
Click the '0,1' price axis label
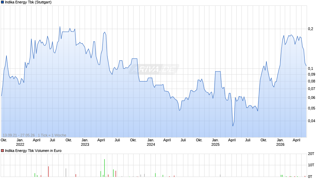(x=310, y=68)
